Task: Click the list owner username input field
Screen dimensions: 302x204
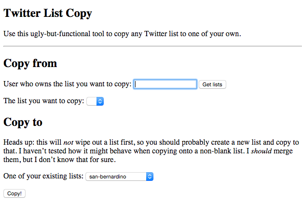Action: click(x=165, y=84)
